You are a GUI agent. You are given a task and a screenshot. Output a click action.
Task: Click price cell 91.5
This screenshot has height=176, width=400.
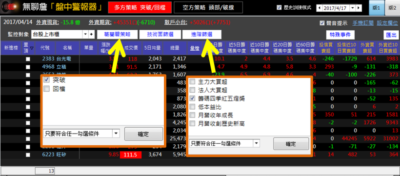(x=132, y=67)
